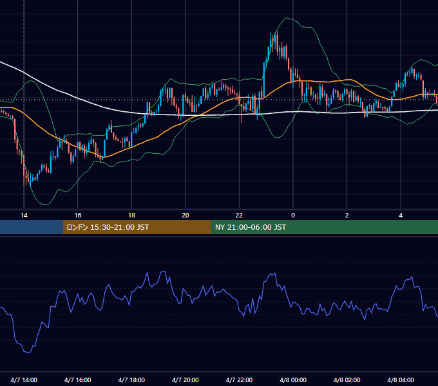Screen dimensions: 438x386
Task: Click the 4/8 02:00 label on oscillator axis
Action: pos(347,380)
